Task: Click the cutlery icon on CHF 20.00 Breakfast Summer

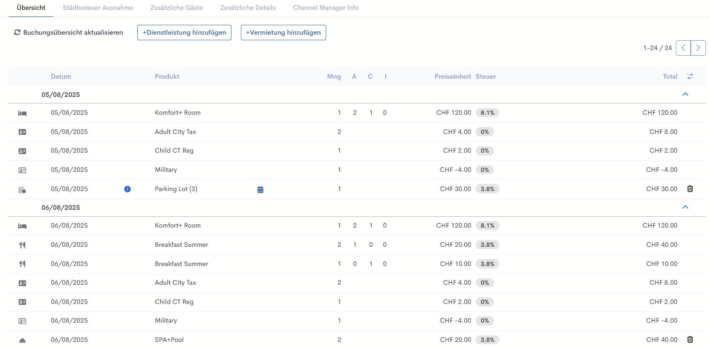Action: click(22, 245)
